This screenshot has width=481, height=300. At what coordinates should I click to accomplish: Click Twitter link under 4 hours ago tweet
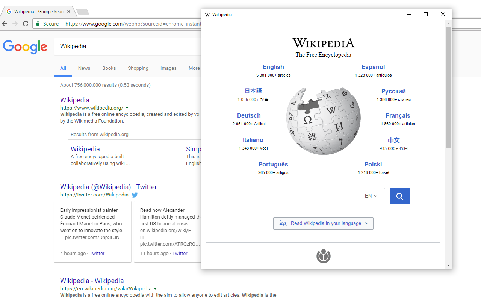coord(97,253)
